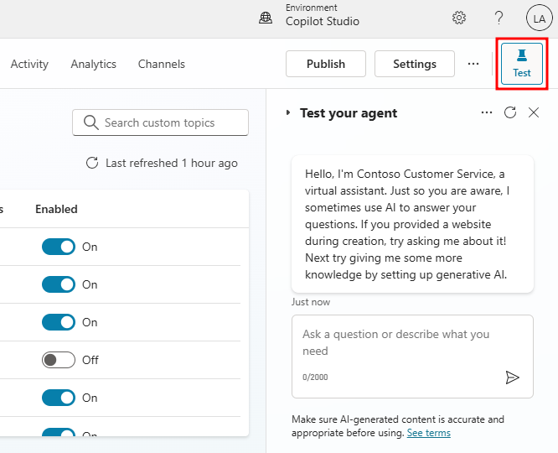The height and width of the screenshot is (453, 558).
Task: Close the Test your agent panel
Action: pyautogui.click(x=534, y=112)
